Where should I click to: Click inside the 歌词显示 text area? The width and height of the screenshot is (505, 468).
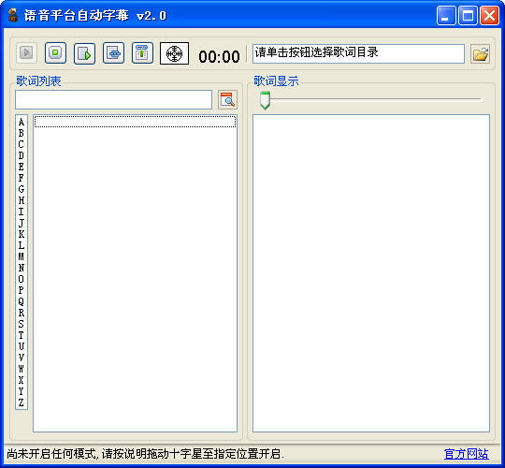point(371,273)
